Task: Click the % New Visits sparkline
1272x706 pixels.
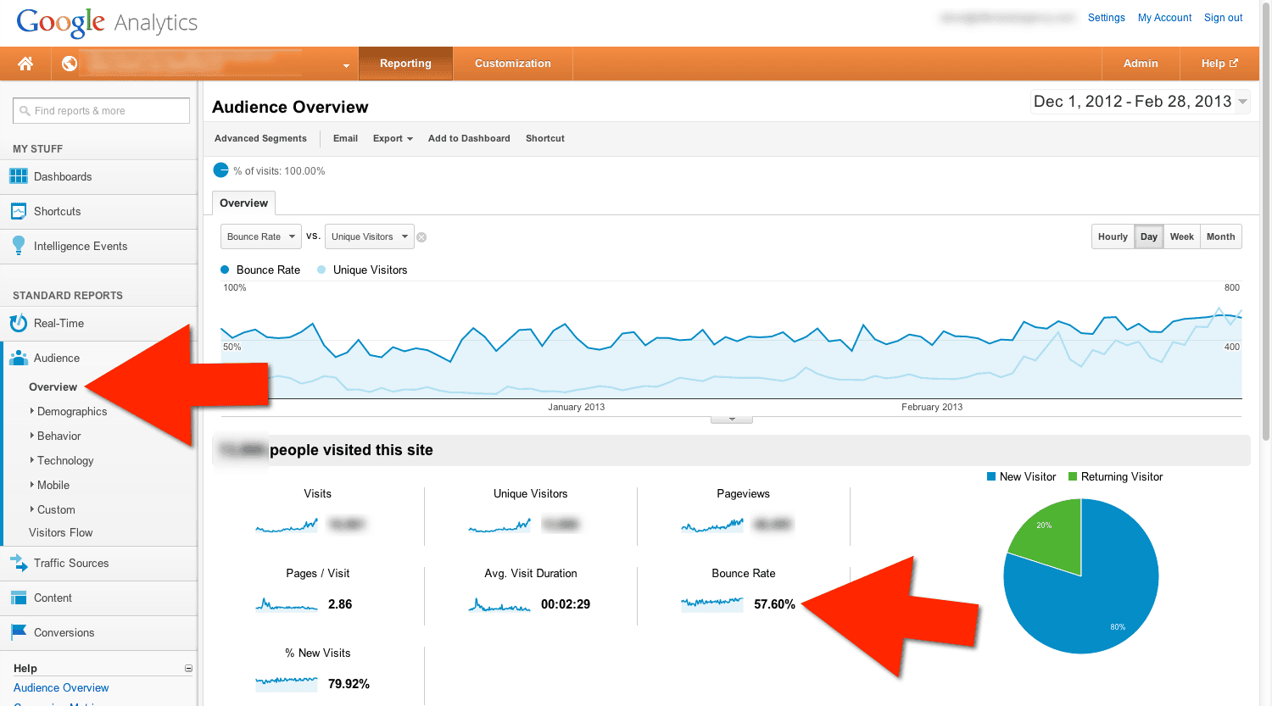Action: click(x=287, y=683)
